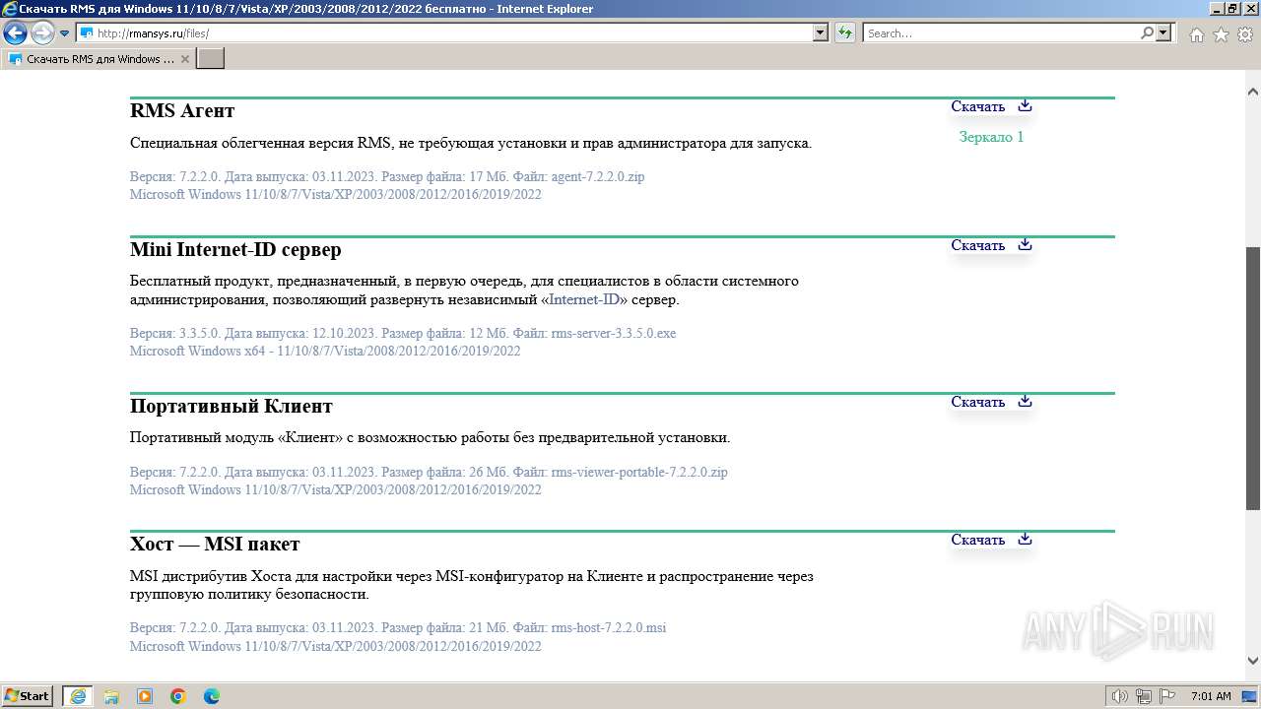Click the Зеркало 1 mirror link
Screen dimensions: 1261x709
[x=991, y=137]
